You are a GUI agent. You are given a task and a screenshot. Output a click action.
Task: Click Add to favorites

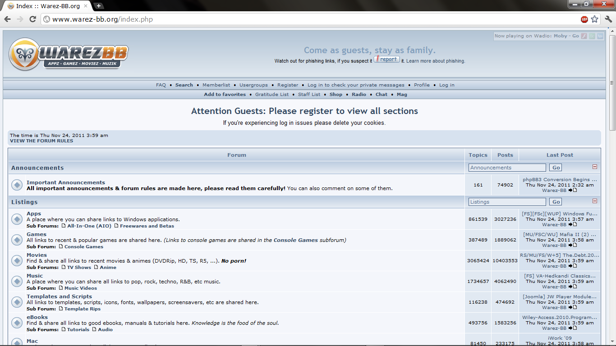[225, 95]
